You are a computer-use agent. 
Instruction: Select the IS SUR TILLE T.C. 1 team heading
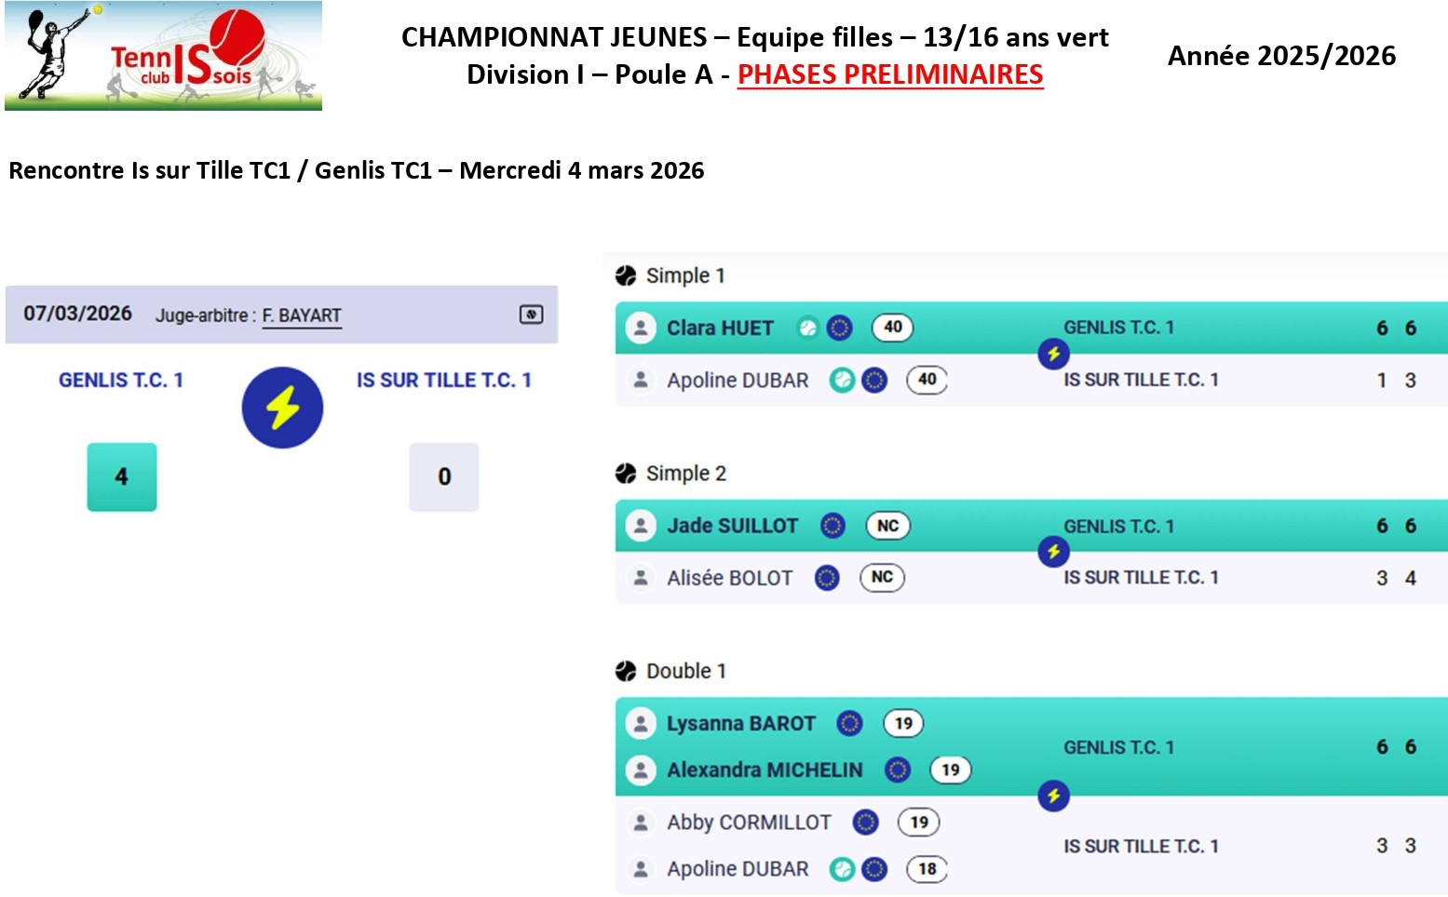pyautogui.click(x=443, y=380)
